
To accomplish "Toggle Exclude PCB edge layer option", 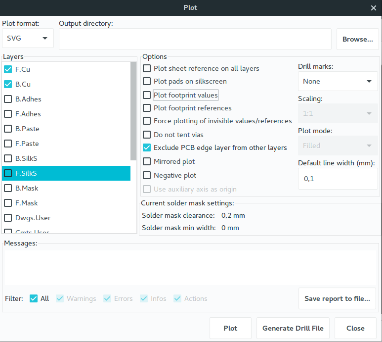I will [147, 147].
